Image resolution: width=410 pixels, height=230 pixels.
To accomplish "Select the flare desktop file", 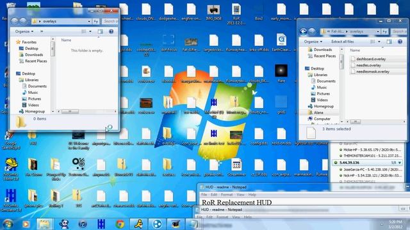I will click(x=281, y=73).
